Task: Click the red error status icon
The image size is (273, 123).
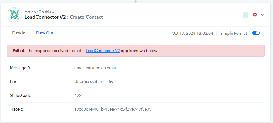Action: tap(255, 15)
